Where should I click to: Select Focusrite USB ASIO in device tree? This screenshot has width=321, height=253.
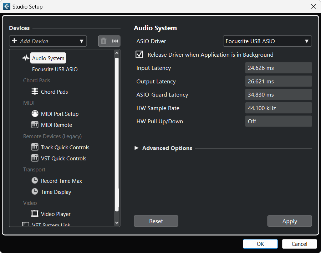[55, 69]
